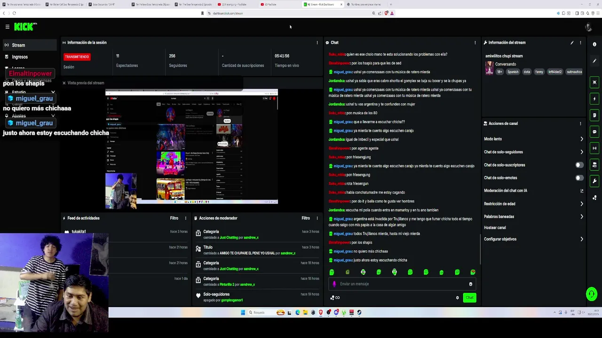Click the three-dots cluster icon in right rail

click(x=594, y=198)
